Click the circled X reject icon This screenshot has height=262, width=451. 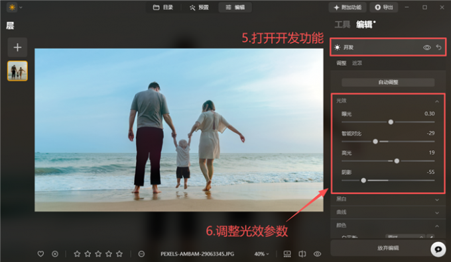point(55,254)
